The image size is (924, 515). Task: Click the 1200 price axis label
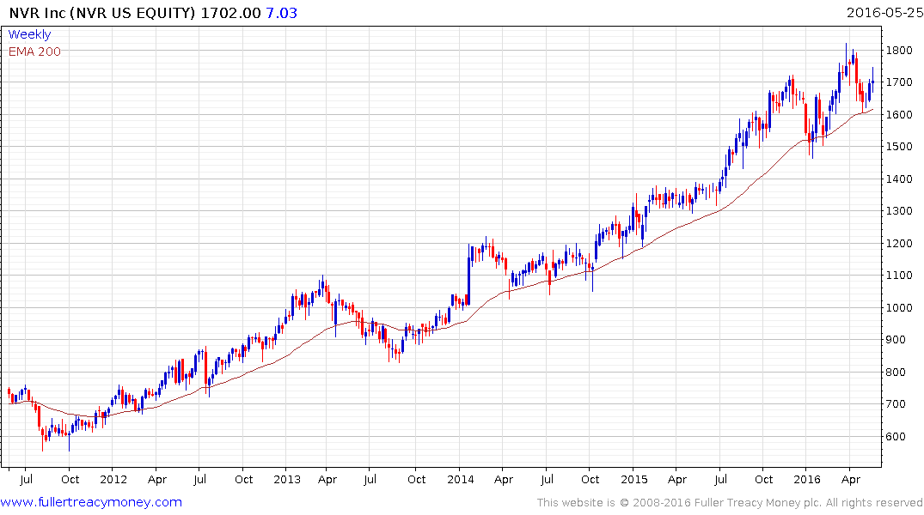(x=899, y=243)
